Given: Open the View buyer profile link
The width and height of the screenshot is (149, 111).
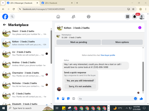Looking at the screenshot, I should click(x=108, y=55).
